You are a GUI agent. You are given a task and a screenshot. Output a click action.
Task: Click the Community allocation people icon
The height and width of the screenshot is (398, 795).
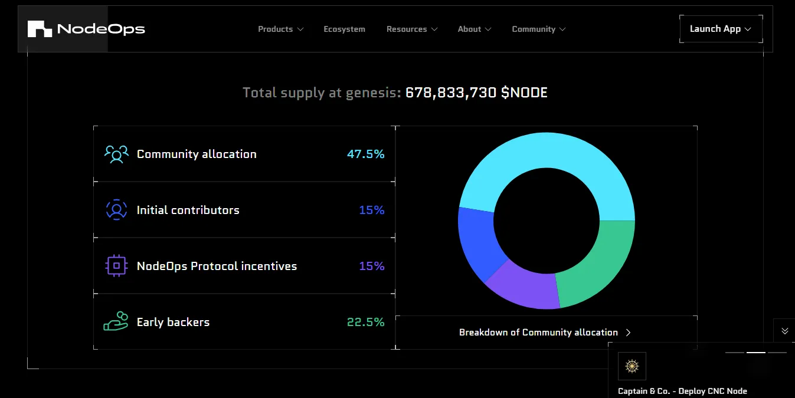click(116, 154)
